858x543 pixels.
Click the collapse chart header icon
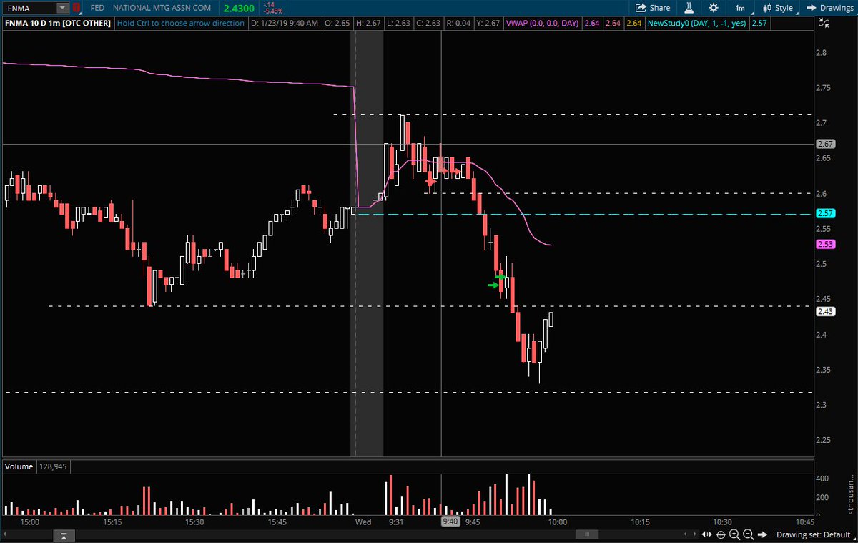pyautogui.click(x=825, y=24)
